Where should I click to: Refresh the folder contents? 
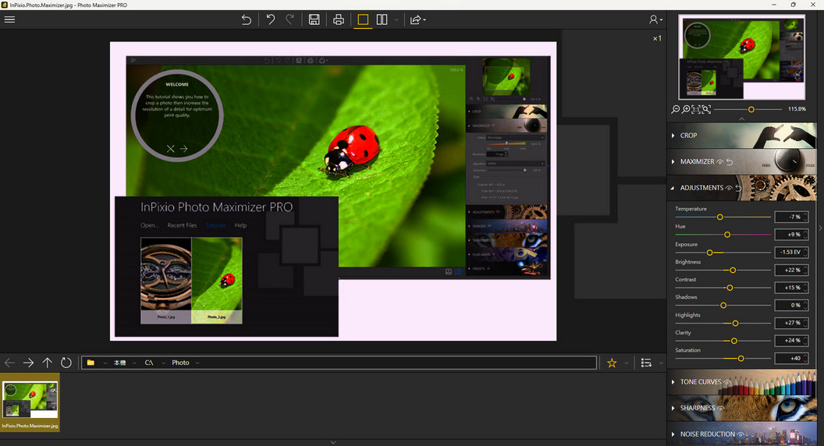tap(66, 363)
